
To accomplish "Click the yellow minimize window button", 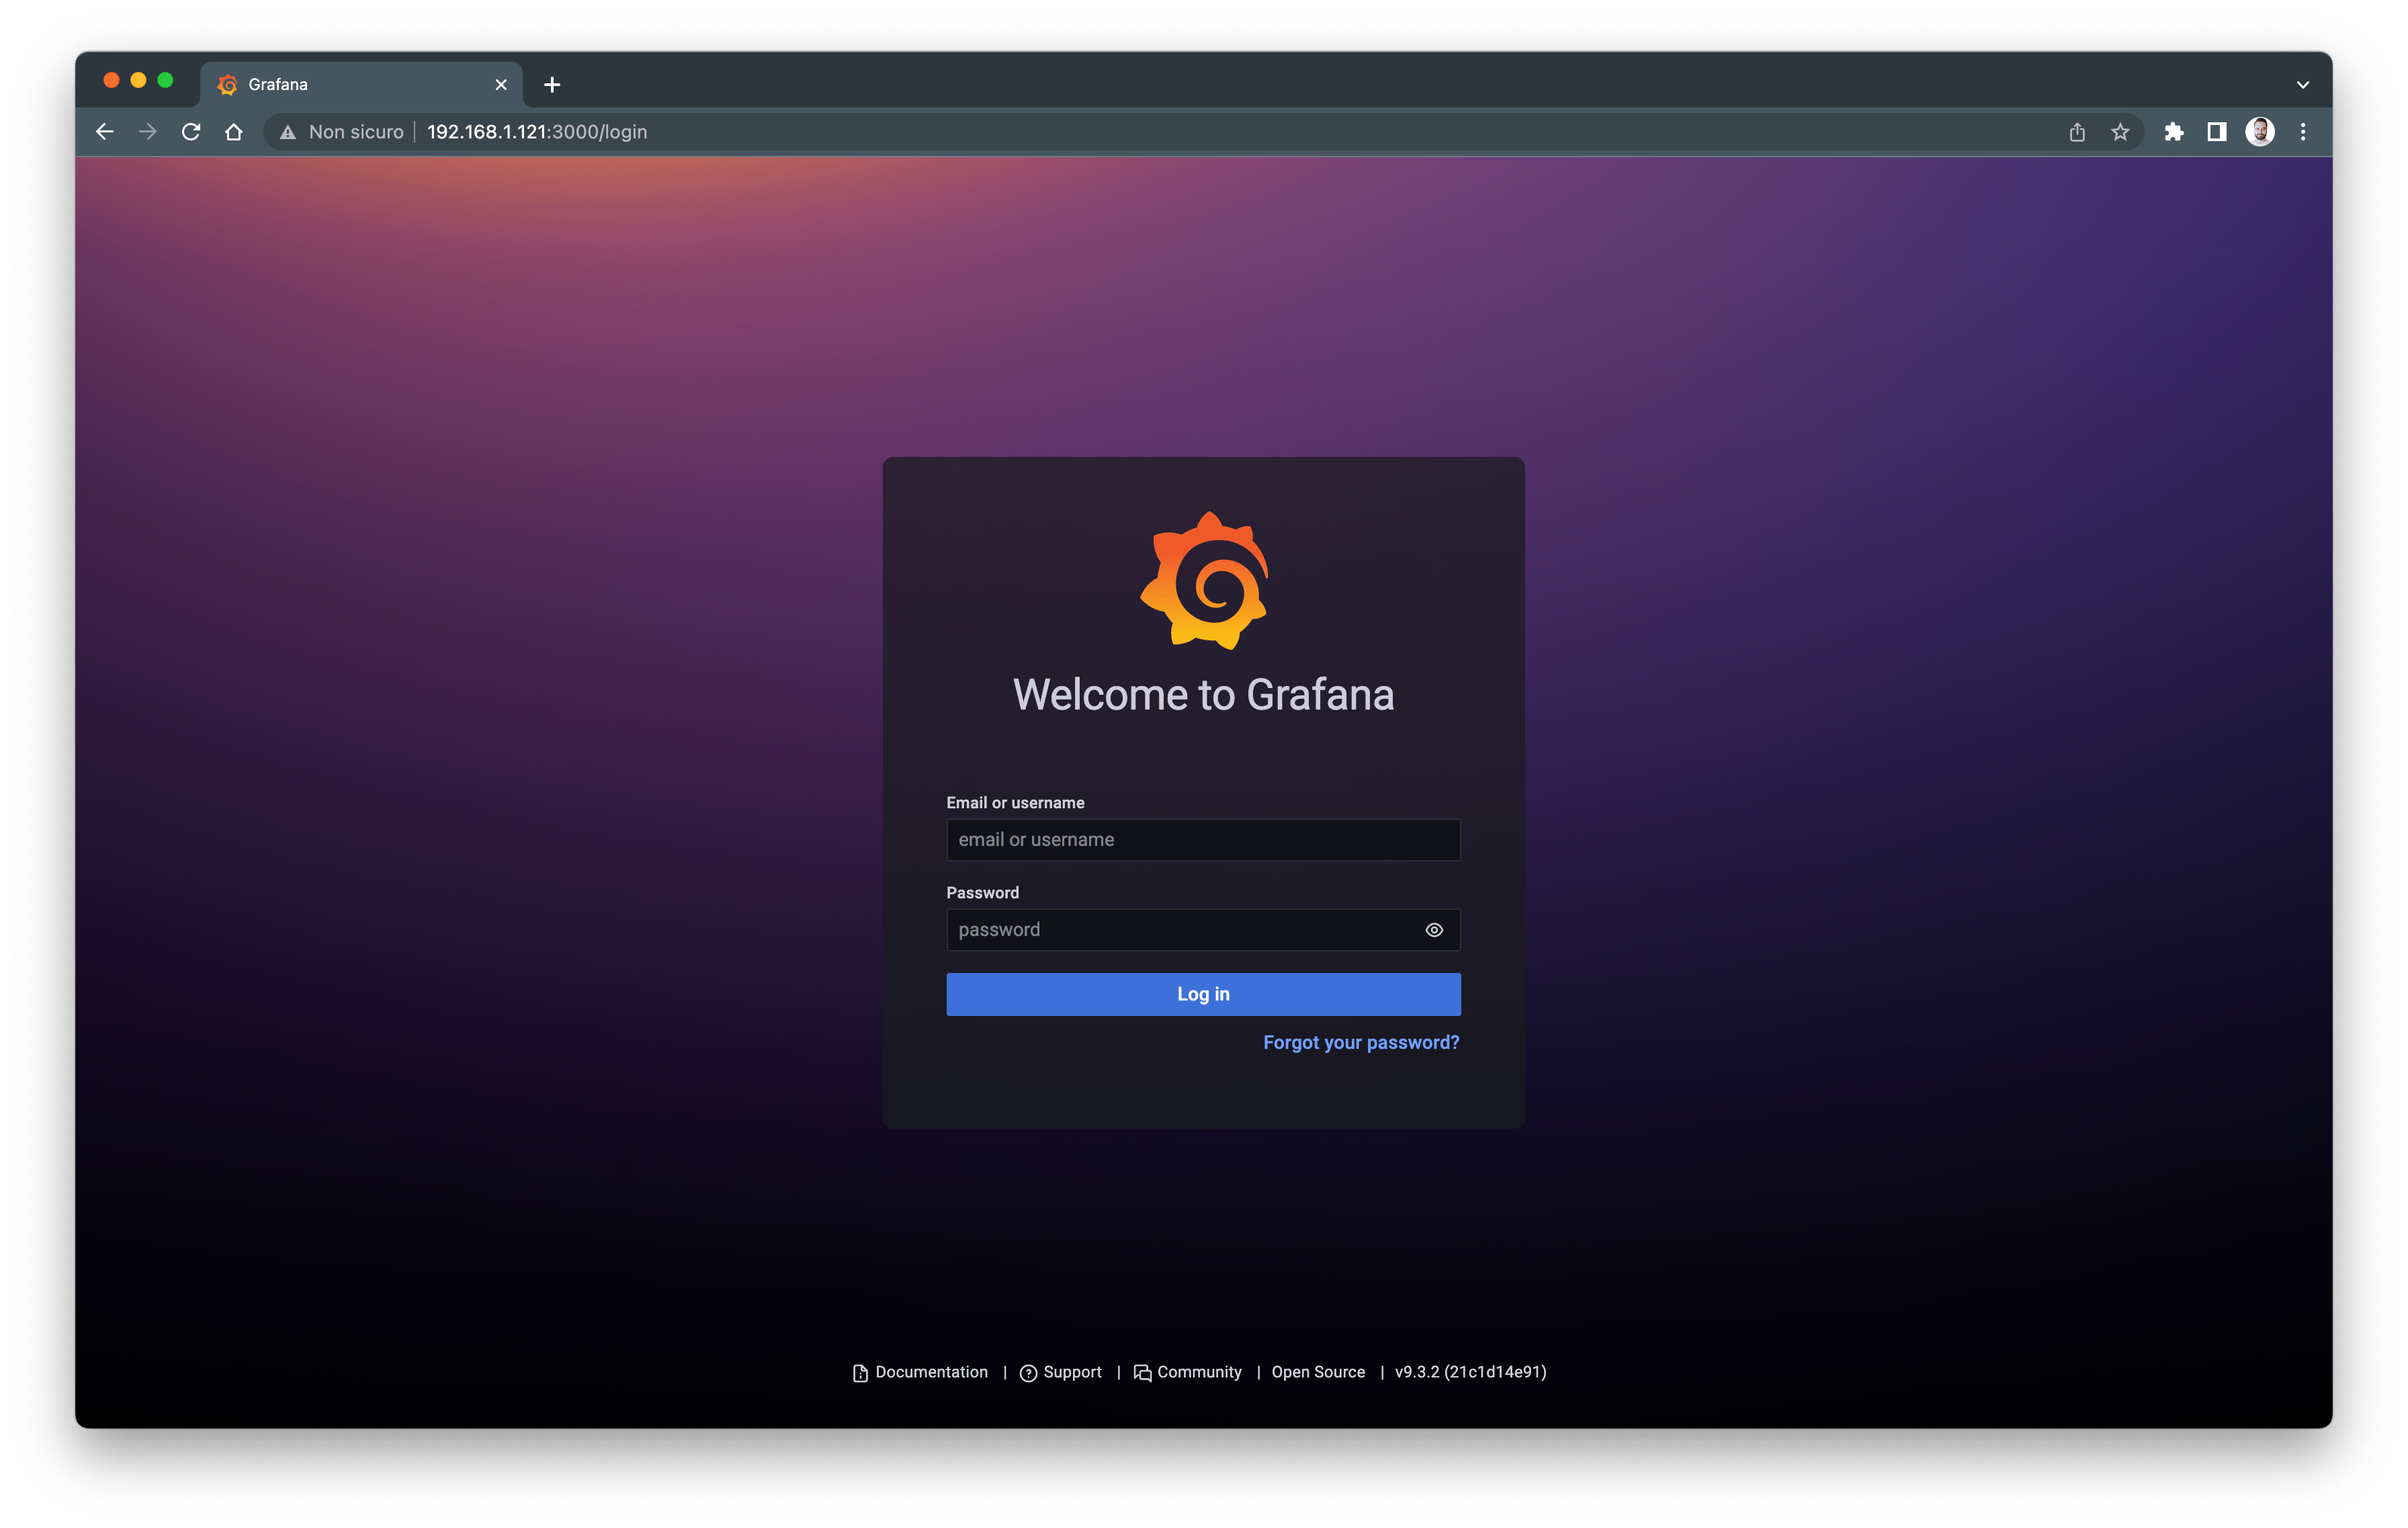I will point(138,80).
